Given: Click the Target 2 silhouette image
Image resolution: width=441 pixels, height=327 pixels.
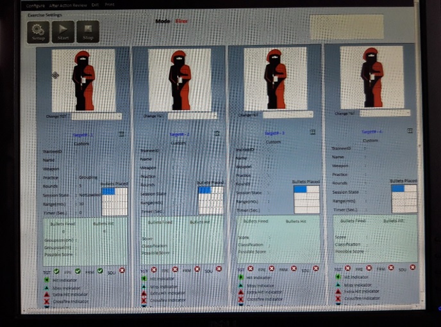Looking at the screenshot, I should tap(179, 80).
